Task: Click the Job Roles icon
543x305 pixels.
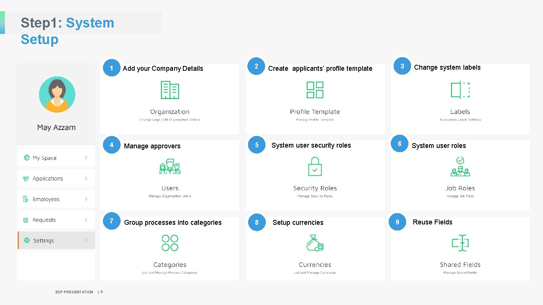Action: pyautogui.click(x=460, y=167)
